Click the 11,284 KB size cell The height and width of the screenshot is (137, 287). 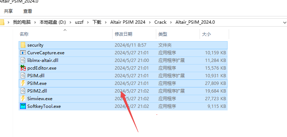216,60
